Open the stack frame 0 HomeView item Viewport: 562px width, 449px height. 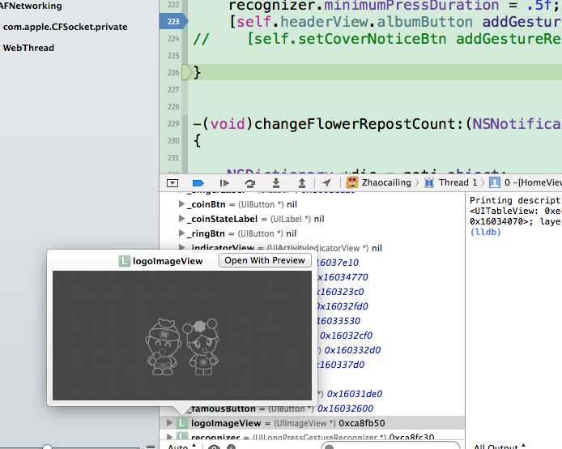click(526, 182)
